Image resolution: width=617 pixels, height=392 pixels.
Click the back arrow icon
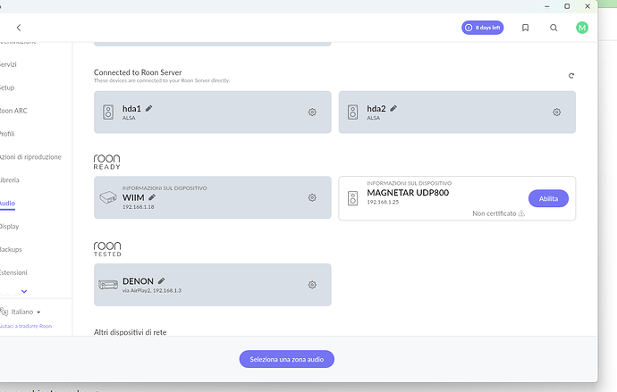coord(19,28)
